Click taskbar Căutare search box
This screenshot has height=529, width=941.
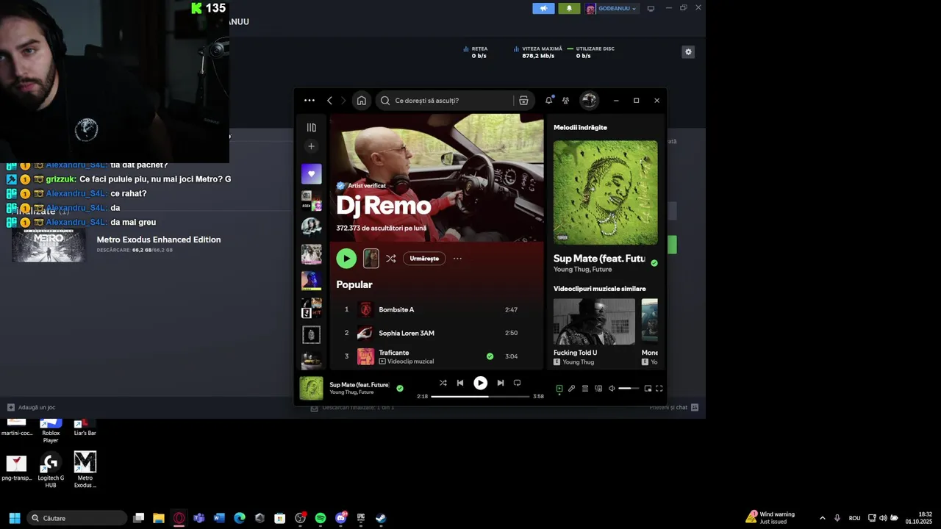(77, 518)
